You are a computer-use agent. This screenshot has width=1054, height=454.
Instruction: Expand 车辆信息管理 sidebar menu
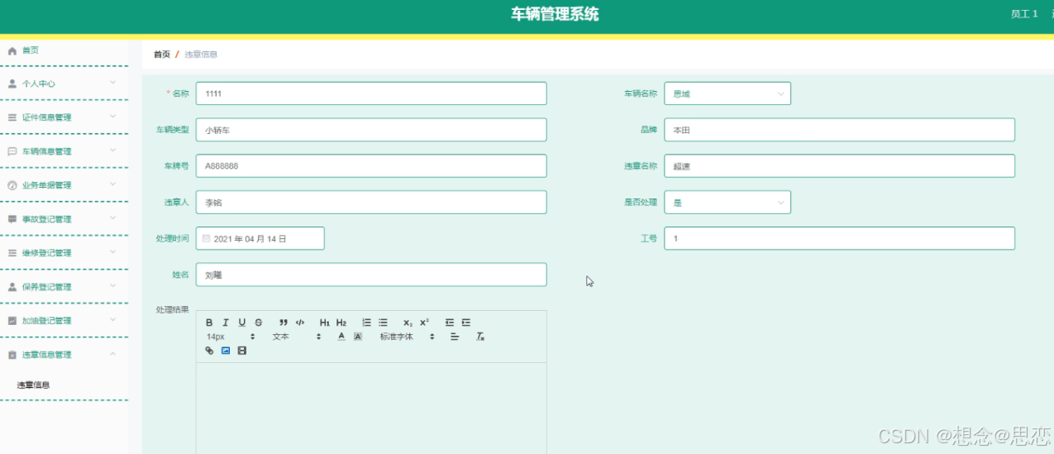tap(64, 151)
